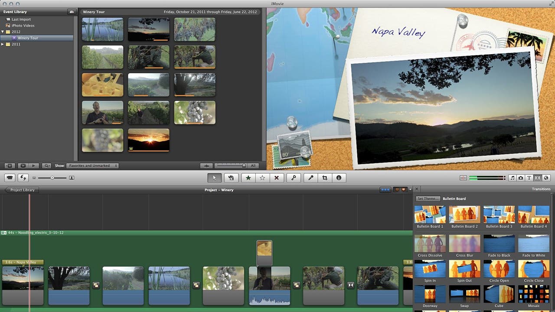This screenshot has width=555, height=312.
Task: Click the swap events and projects button
Action: coord(23,178)
